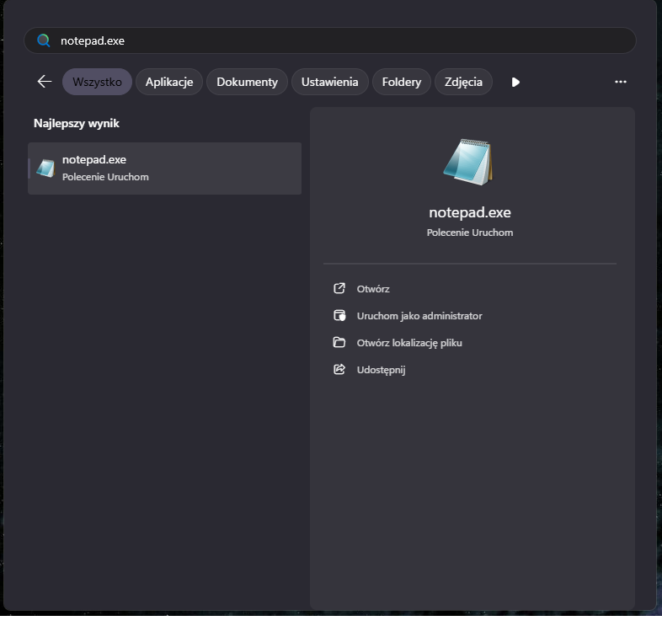The height and width of the screenshot is (626, 662).
Task: Select the notepad.exe best match result
Action: [164, 168]
